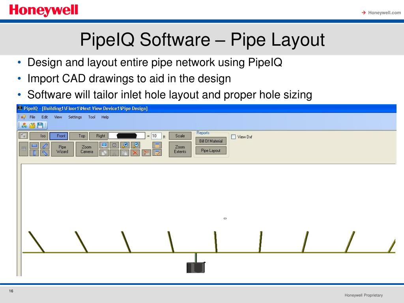Click the Reports group label

pyautogui.click(x=203, y=133)
